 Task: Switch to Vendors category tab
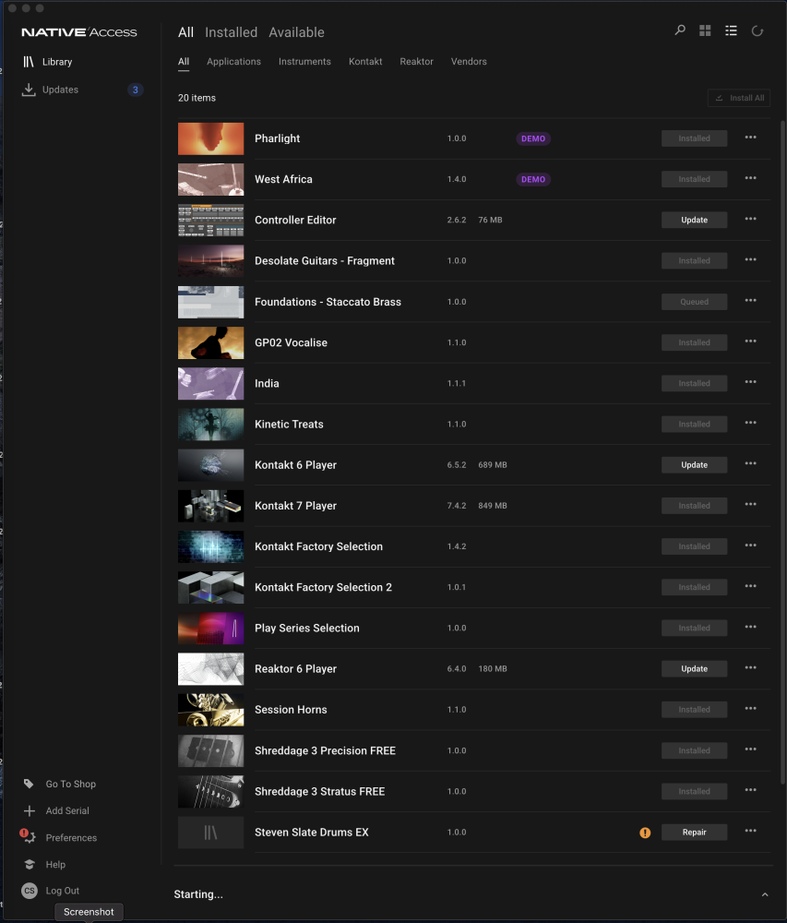[x=469, y=61]
